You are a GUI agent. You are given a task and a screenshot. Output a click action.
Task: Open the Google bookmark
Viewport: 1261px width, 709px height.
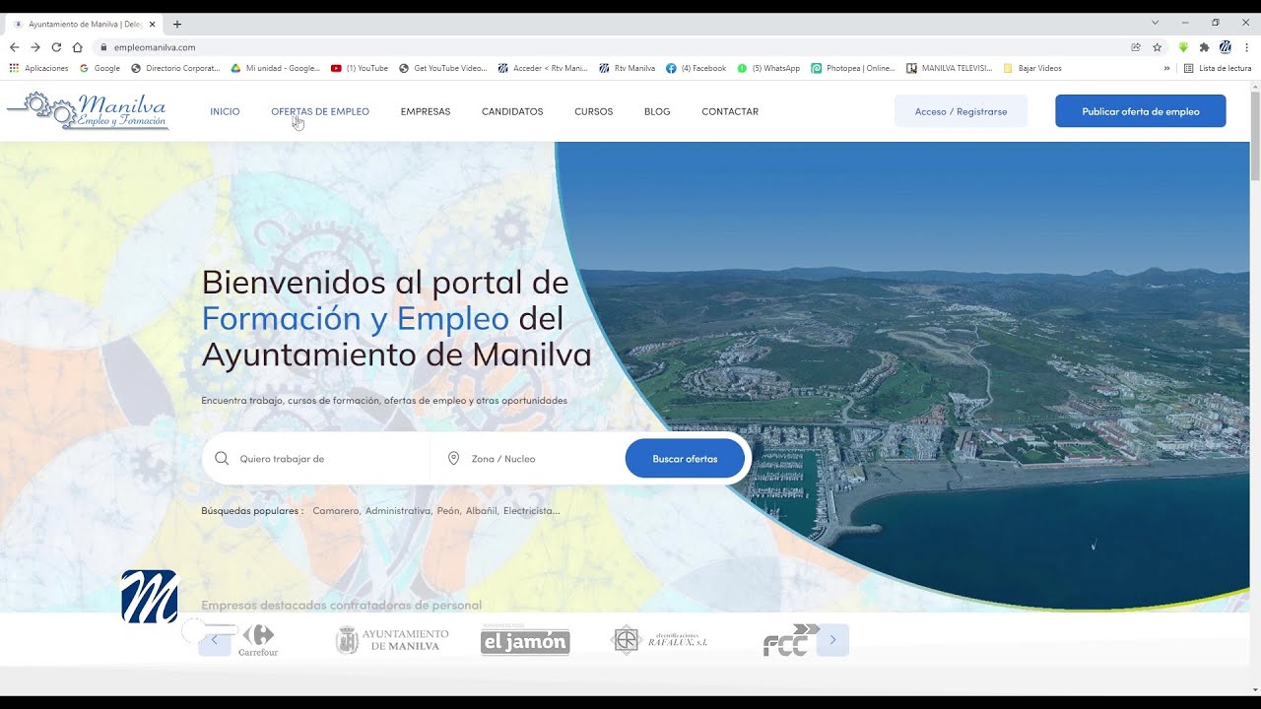[x=100, y=69]
